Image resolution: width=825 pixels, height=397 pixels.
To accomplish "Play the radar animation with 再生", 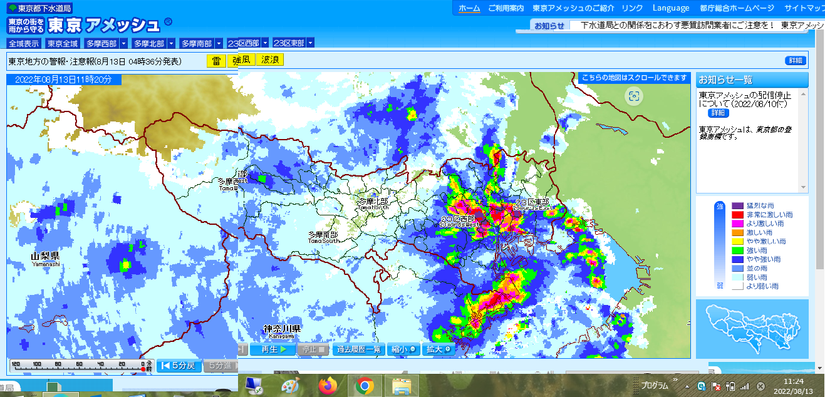I will click(272, 349).
